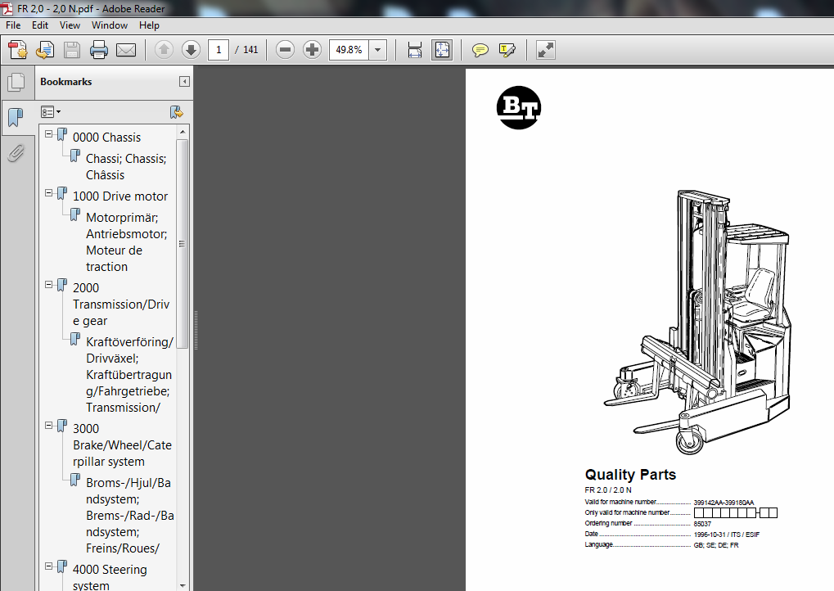Click the Quality Parts heading text
The height and width of the screenshot is (591, 834).
(630, 475)
